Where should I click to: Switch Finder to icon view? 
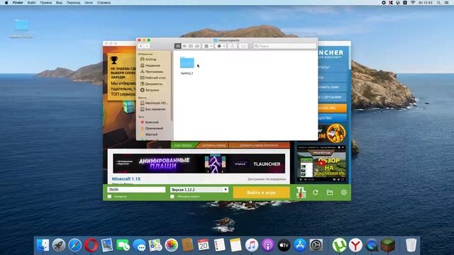(x=178, y=46)
